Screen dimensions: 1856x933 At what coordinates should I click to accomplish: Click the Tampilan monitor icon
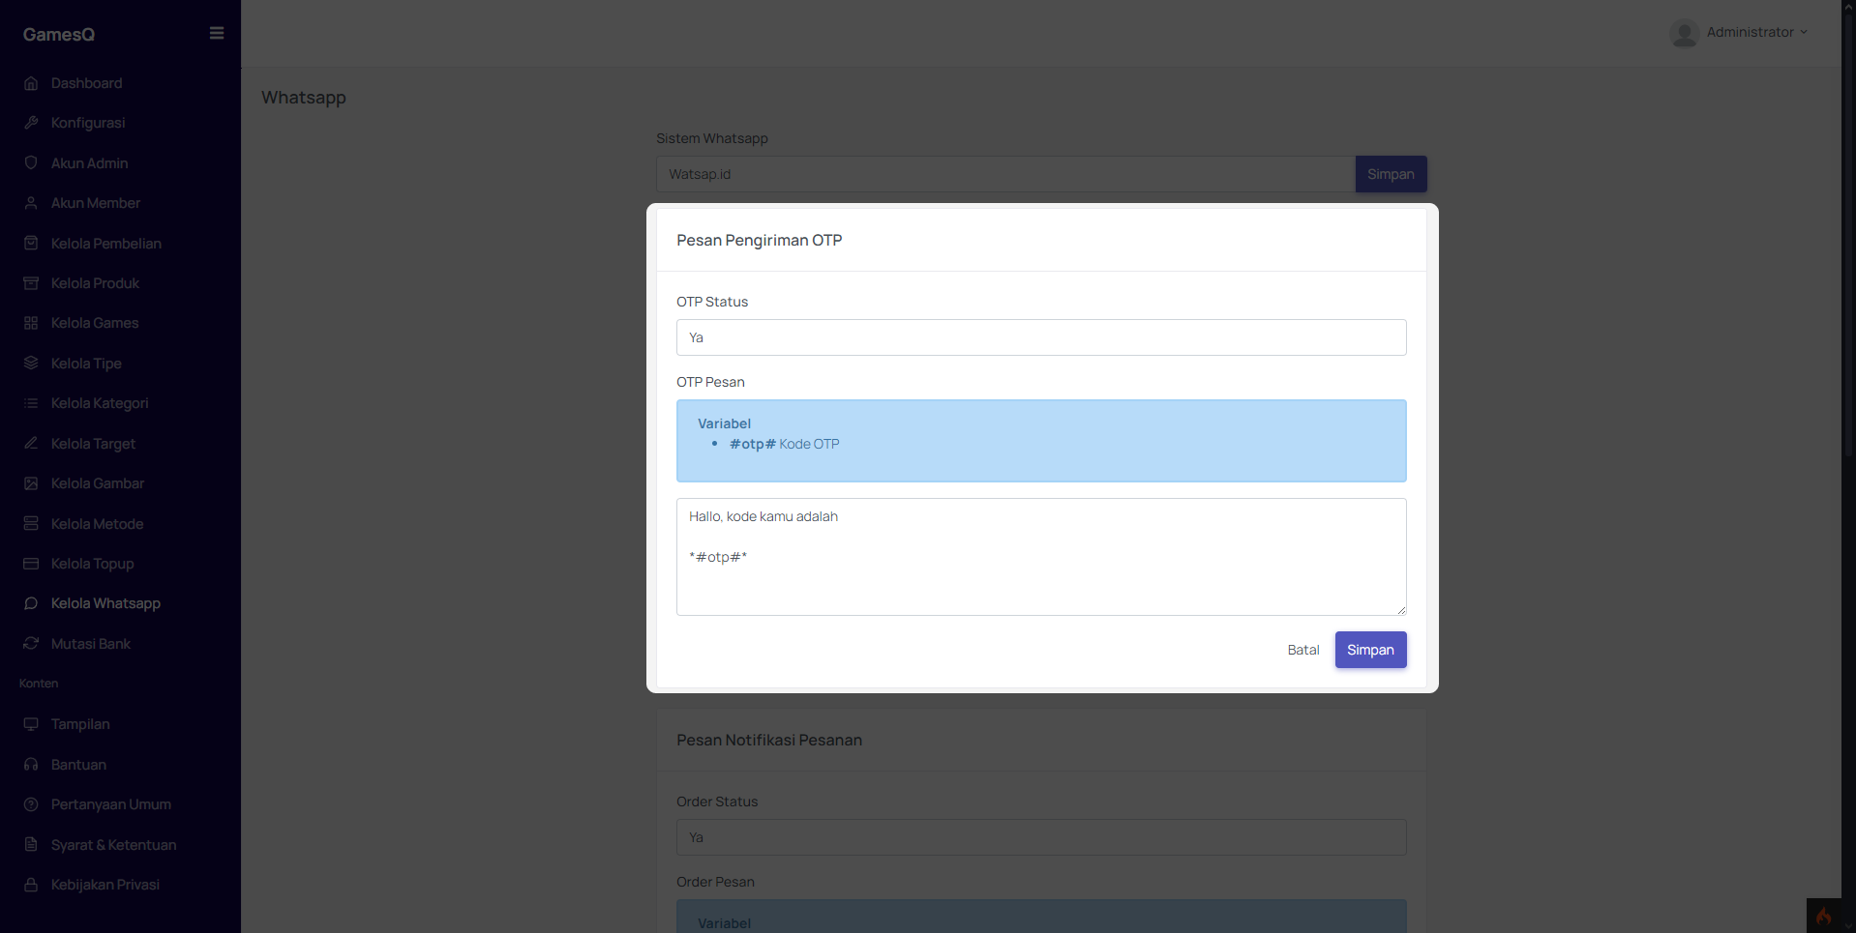tap(31, 724)
